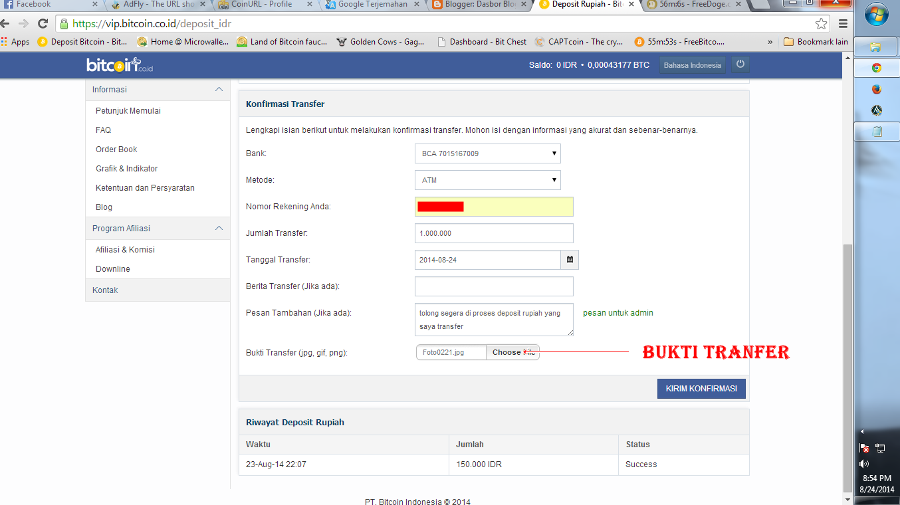Screen dimensions: 900x505
Task: Open Order Book sidebar link
Action: point(116,150)
